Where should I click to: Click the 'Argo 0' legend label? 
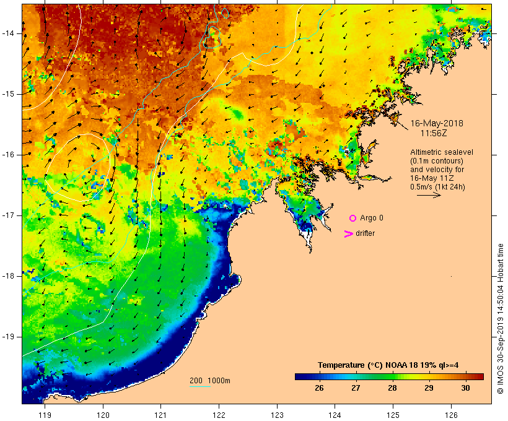point(372,218)
